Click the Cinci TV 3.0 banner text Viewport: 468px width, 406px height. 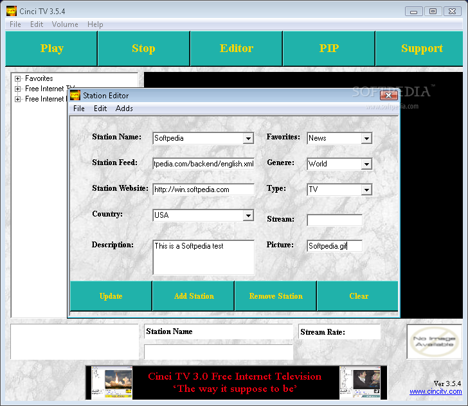pos(235,382)
